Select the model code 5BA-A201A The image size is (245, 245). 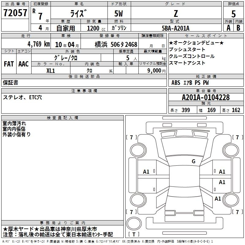[175, 28]
